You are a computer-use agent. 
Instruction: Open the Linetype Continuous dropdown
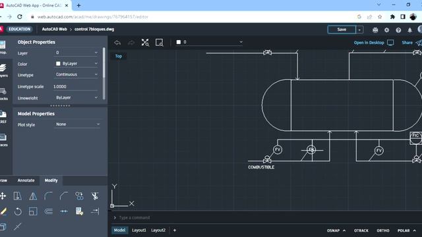[x=76, y=74]
